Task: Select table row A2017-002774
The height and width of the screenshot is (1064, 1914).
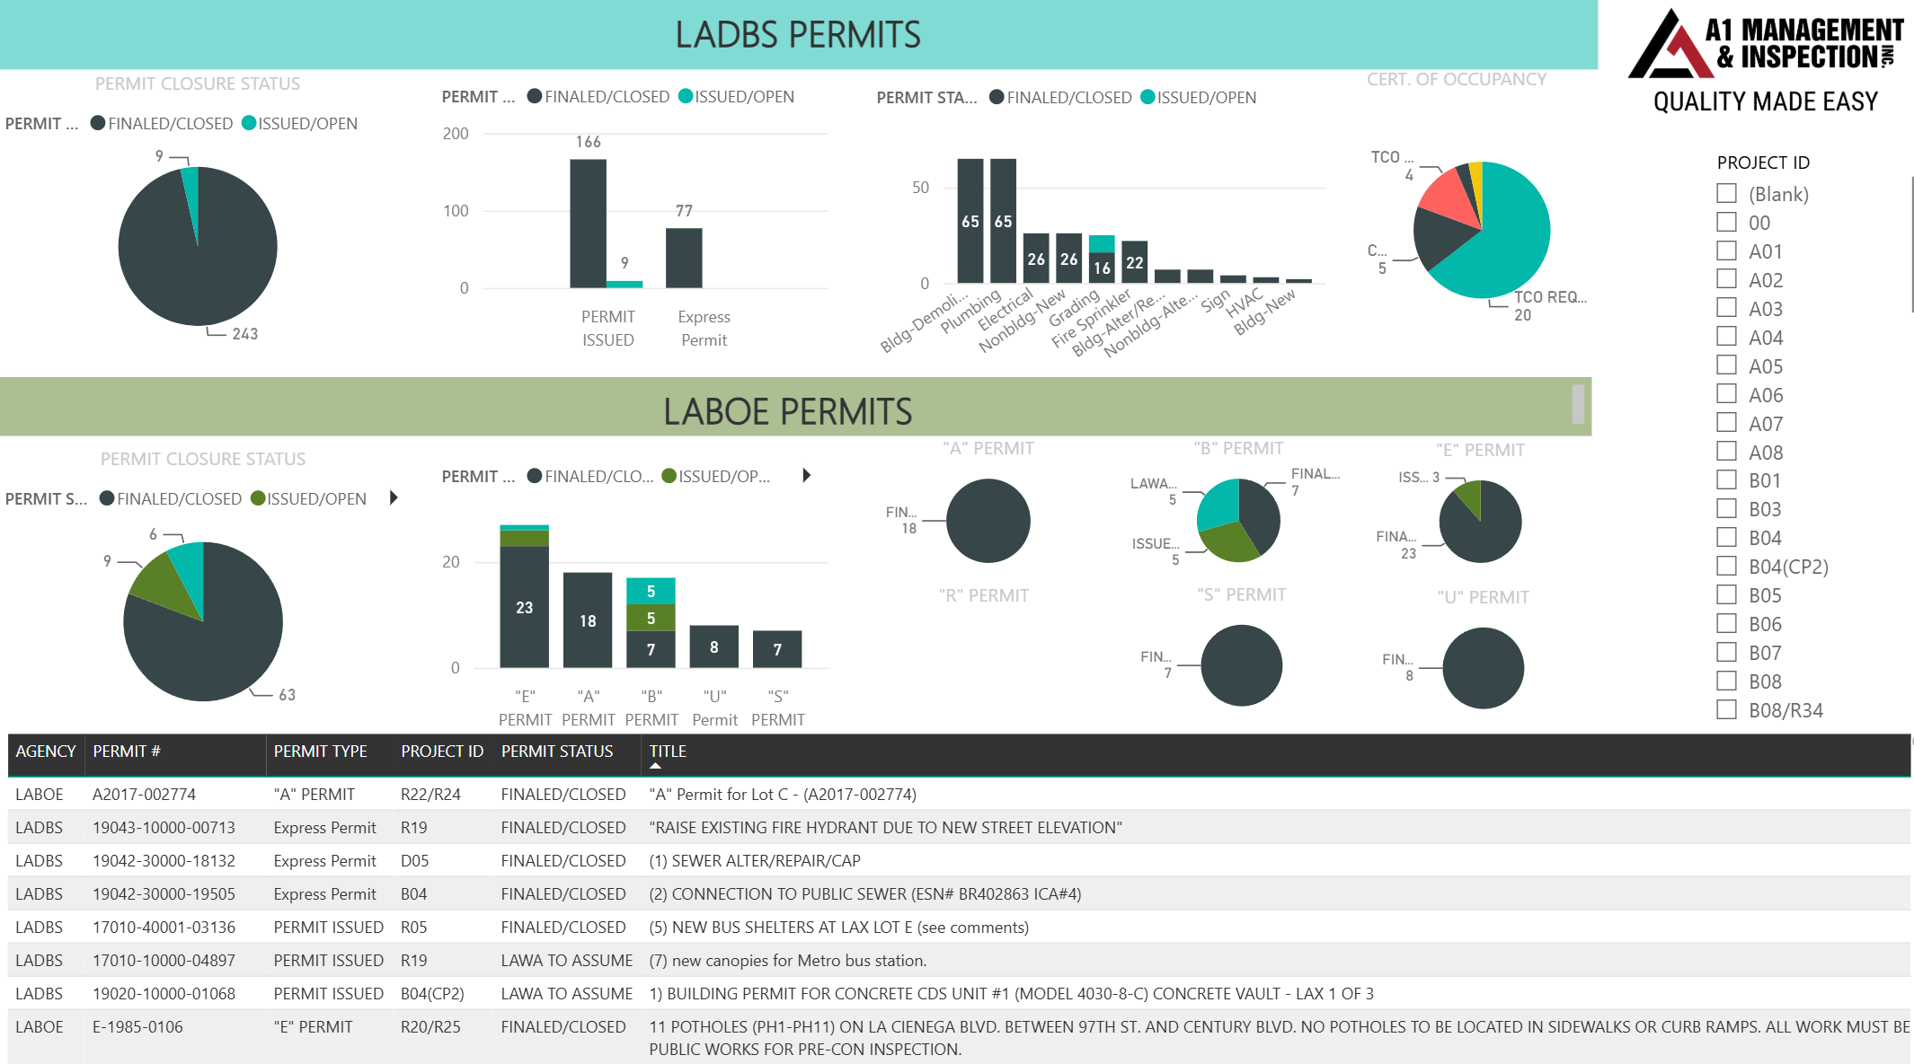Action: (x=959, y=794)
